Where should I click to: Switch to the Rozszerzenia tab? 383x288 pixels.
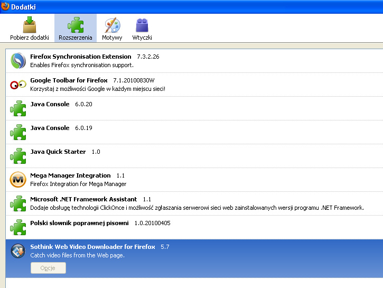(76, 29)
